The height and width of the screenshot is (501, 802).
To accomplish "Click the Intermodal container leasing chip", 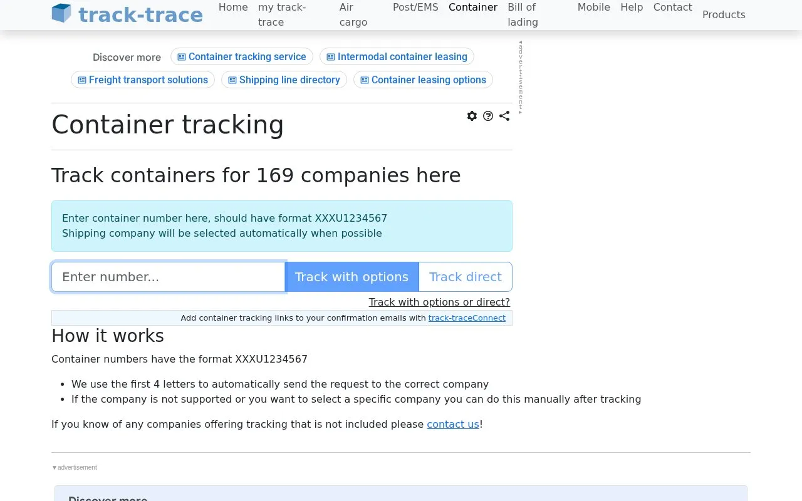I will click(x=397, y=56).
